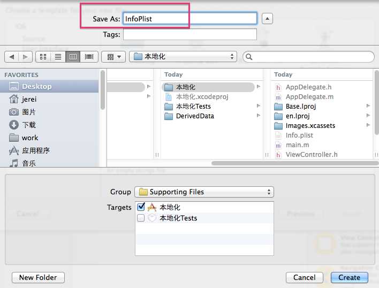Select 音乐 in Favorites sidebar
379x288 pixels.
click(49, 163)
